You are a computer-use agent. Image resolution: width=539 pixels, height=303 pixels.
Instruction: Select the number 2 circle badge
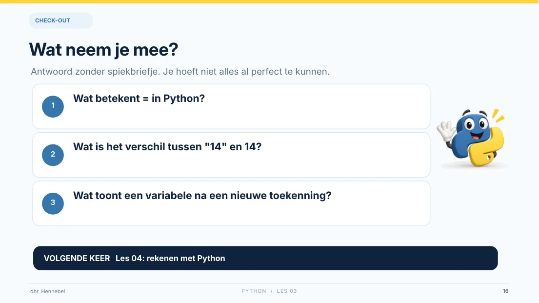coord(53,155)
